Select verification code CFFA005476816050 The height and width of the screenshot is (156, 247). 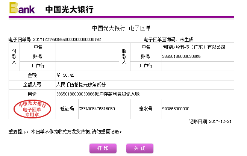[97, 109]
